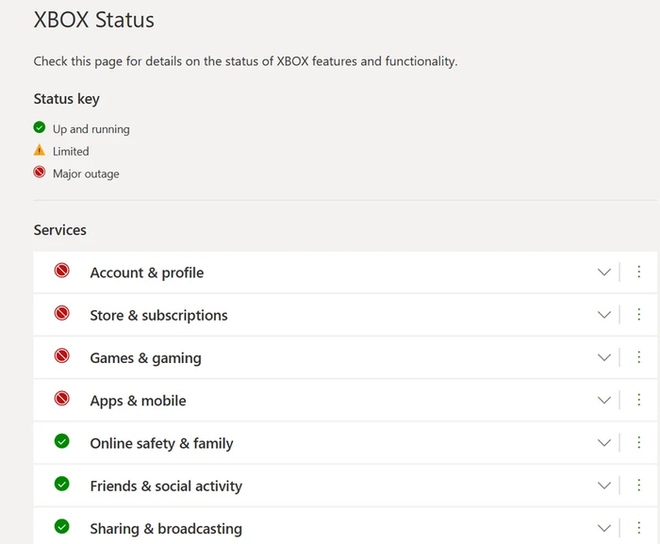
Task: Click the Major outage key icon
Action: click(x=40, y=172)
